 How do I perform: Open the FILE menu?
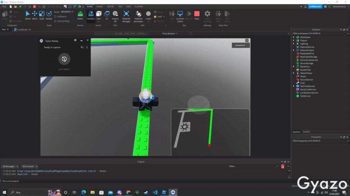tap(4, 7)
